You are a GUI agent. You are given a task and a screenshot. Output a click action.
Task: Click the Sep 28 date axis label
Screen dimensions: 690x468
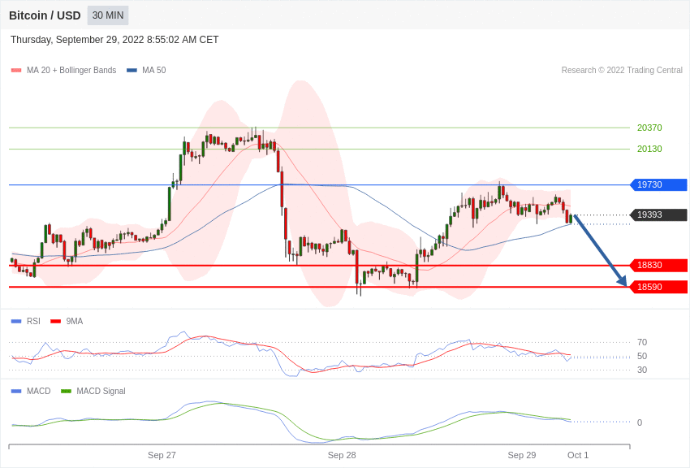click(x=342, y=455)
